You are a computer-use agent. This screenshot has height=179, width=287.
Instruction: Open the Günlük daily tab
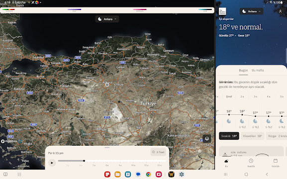(x=276, y=163)
